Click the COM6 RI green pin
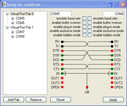The image size is (127, 106). (x=112, y=73)
